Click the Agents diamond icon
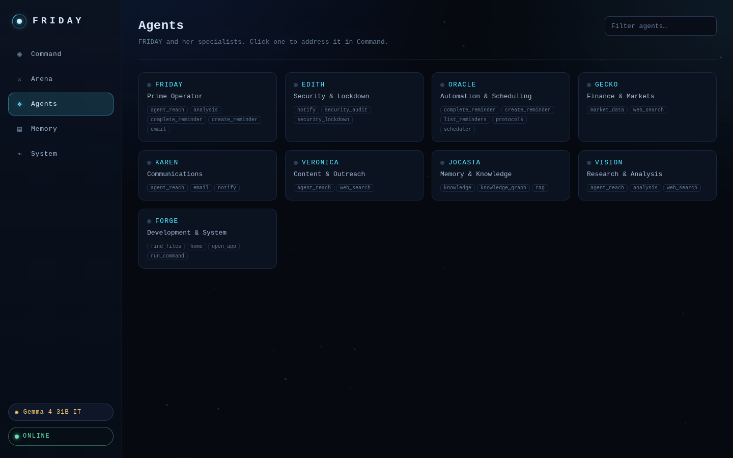 pyautogui.click(x=19, y=104)
